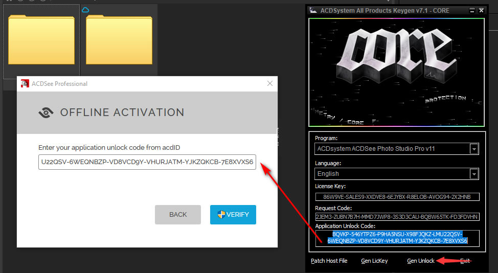Click Gen LicKey in Keygen
This screenshot has width=498, height=273.
click(x=374, y=261)
